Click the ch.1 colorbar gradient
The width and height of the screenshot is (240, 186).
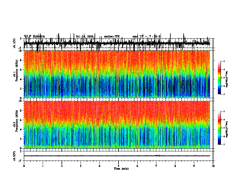219,78
